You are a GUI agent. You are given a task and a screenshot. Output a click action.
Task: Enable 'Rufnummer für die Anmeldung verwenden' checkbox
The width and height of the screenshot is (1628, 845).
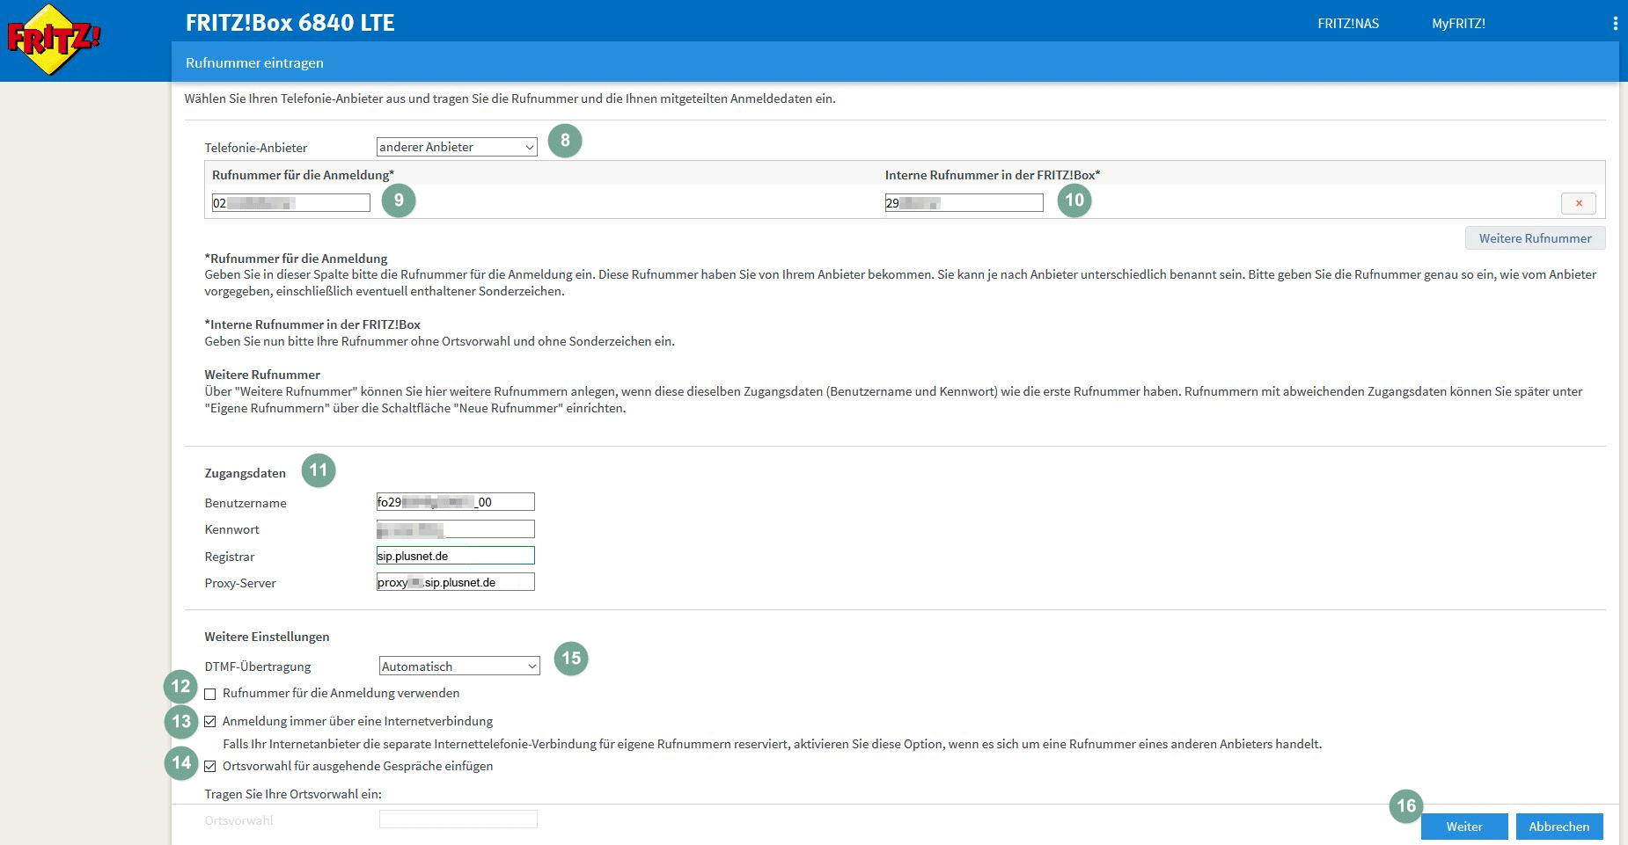tap(210, 694)
